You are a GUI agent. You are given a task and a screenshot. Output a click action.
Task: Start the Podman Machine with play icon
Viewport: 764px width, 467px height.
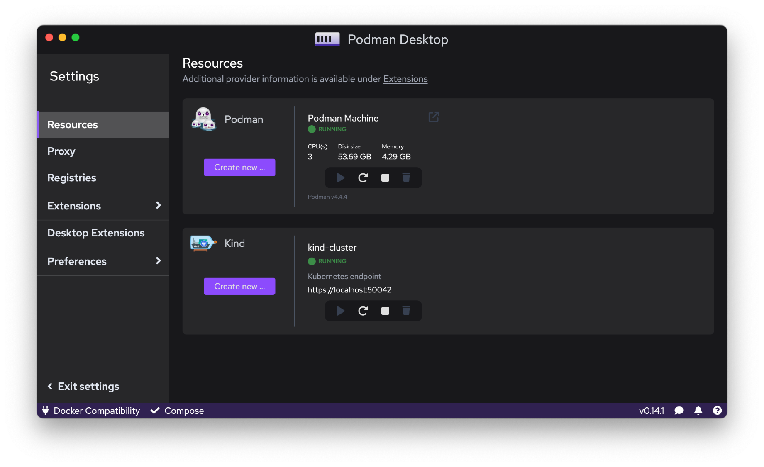(x=340, y=178)
